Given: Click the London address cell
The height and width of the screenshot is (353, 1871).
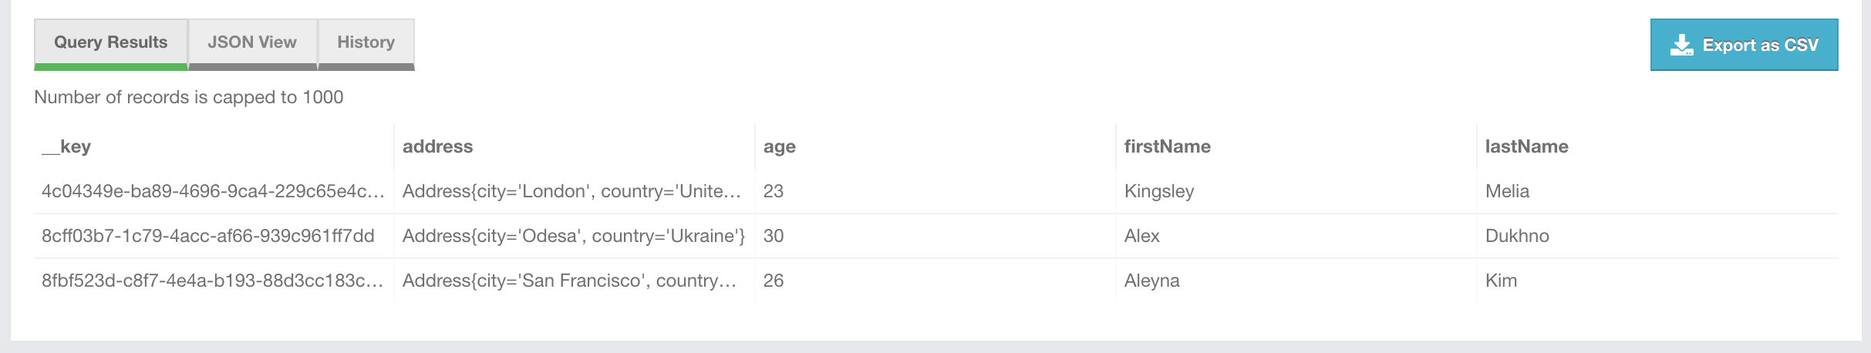Looking at the screenshot, I should (571, 191).
